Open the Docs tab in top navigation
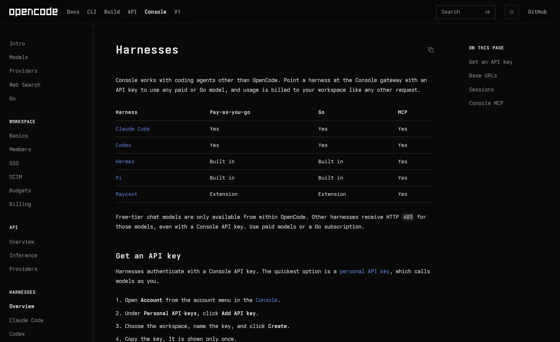 click(73, 12)
